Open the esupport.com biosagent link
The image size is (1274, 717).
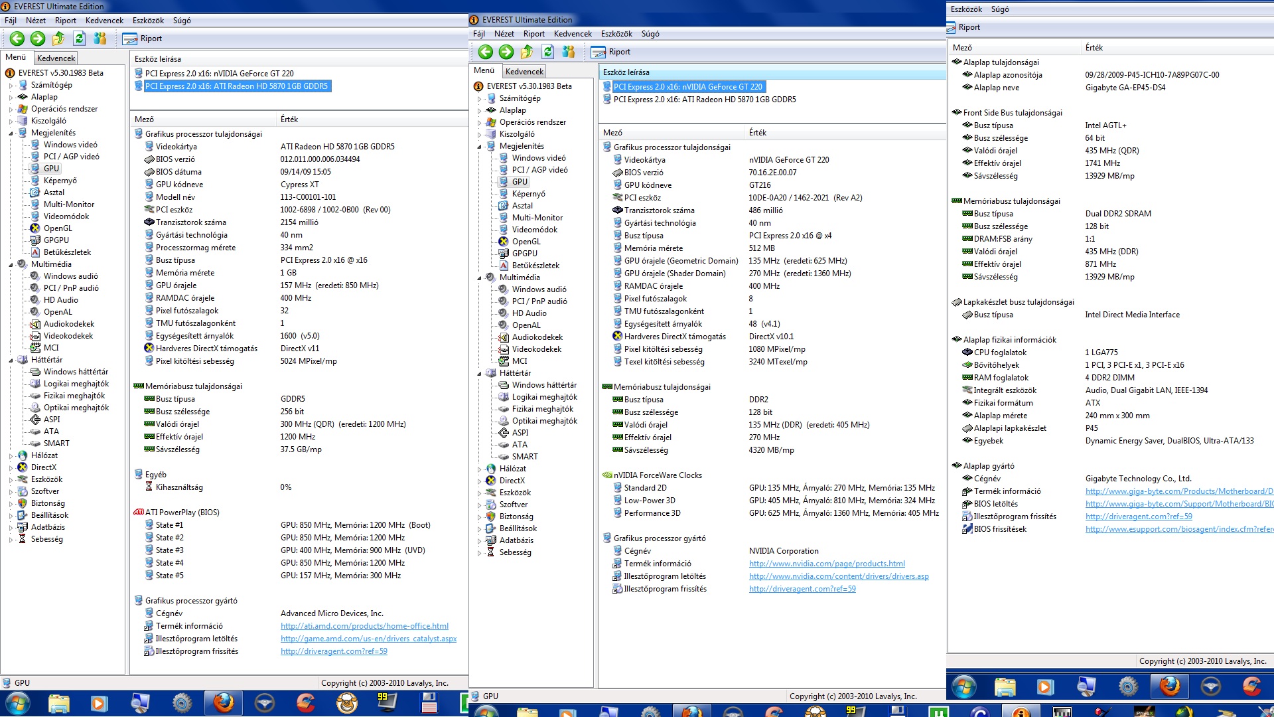tap(1179, 529)
